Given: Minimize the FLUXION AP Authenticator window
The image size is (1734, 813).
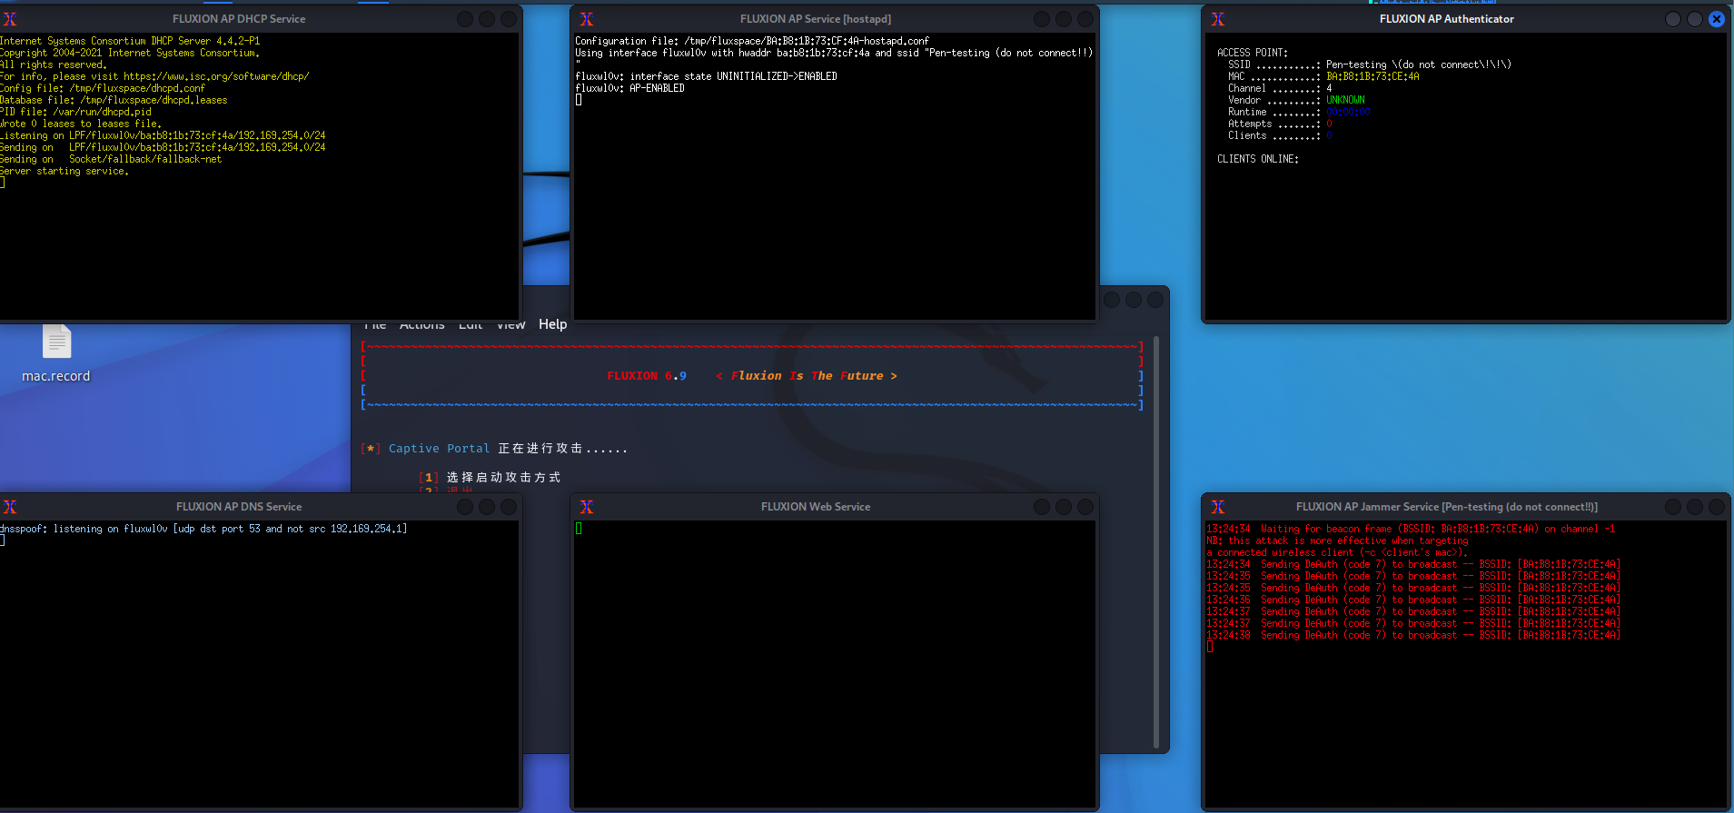Looking at the screenshot, I should coord(1673,19).
